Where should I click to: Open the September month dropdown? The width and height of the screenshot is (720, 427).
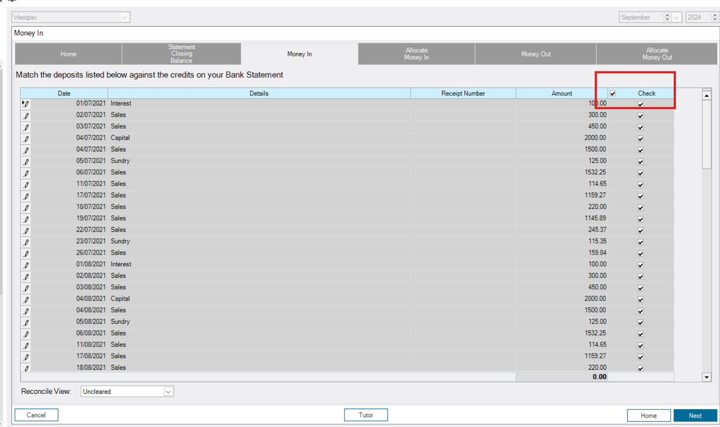click(x=676, y=17)
